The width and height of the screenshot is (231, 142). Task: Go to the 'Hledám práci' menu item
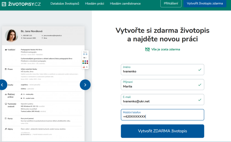(x=94, y=4)
